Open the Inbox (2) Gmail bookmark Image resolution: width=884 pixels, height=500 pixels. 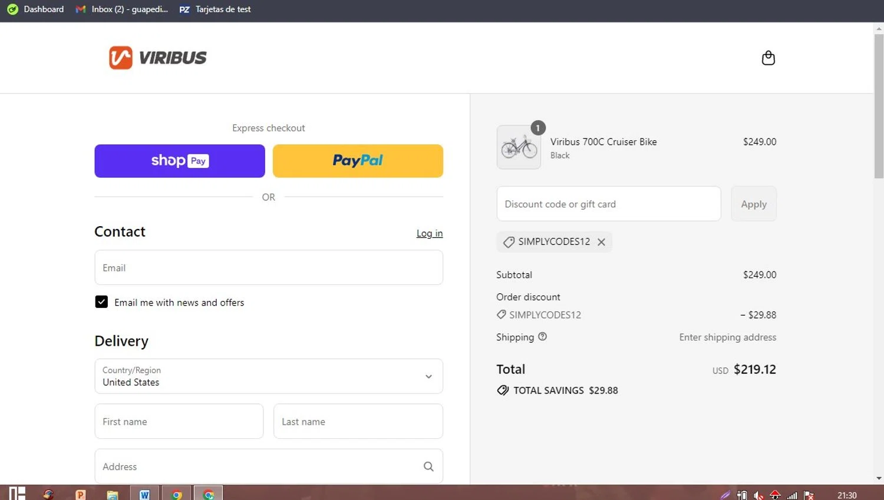tap(122, 9)
